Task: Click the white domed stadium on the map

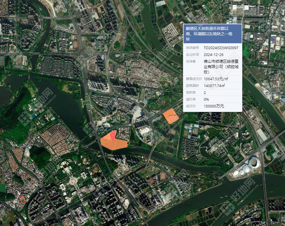Action: pyautogui.click(x=254, y=162)
